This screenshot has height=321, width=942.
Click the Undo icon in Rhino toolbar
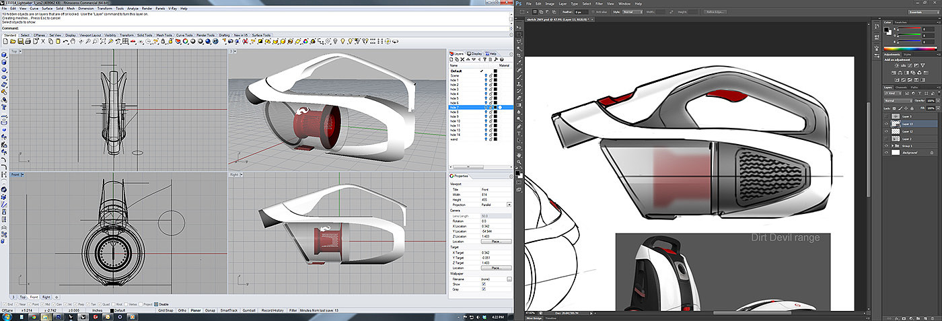[x=65, y=42]
